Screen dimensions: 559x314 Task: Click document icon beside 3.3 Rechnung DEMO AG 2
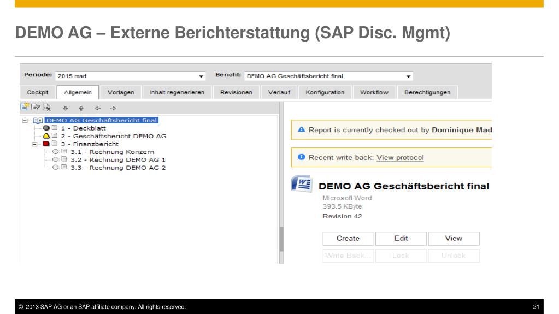coord(64,167)
